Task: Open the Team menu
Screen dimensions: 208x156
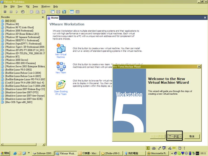Action: [35, 6]
